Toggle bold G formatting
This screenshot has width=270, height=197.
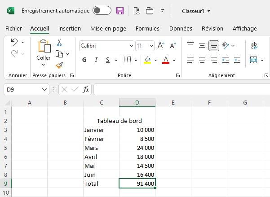pos(84,60)
